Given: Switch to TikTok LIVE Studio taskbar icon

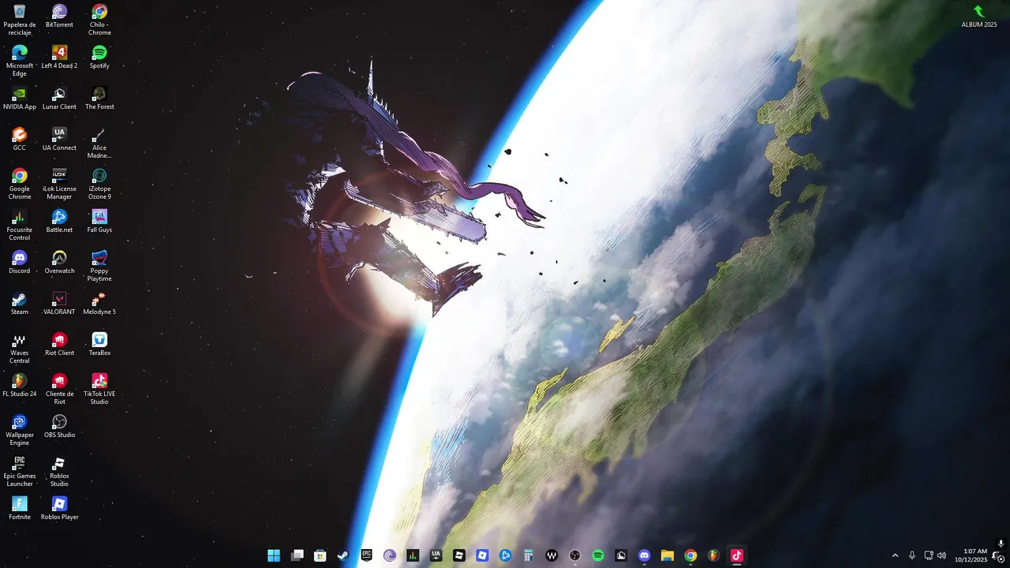Looking at the screenshot, I should click(736, 555).
